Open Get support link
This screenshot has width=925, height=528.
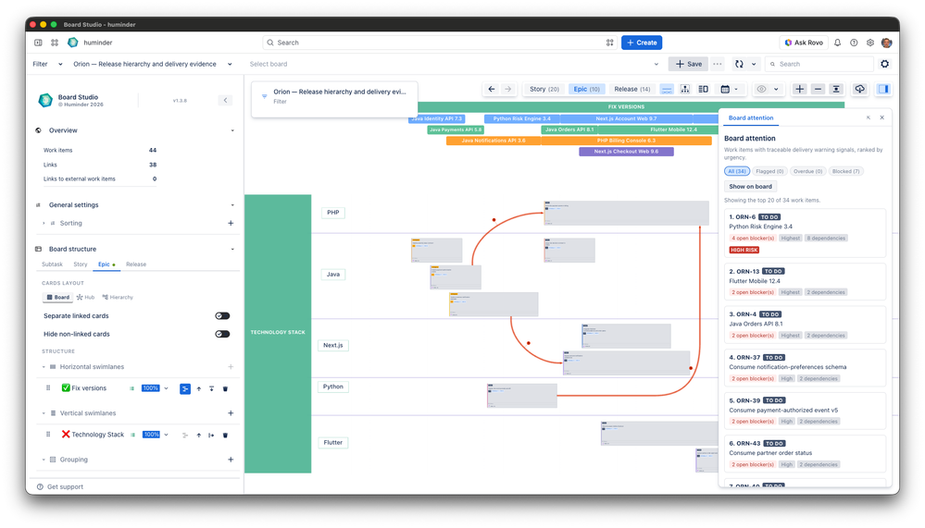[59, 486]
